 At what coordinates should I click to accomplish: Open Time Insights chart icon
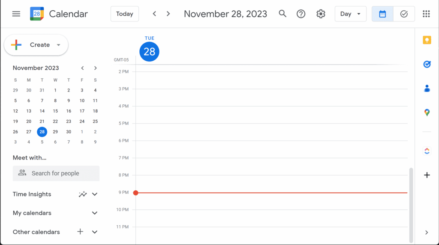click(83, 194)
